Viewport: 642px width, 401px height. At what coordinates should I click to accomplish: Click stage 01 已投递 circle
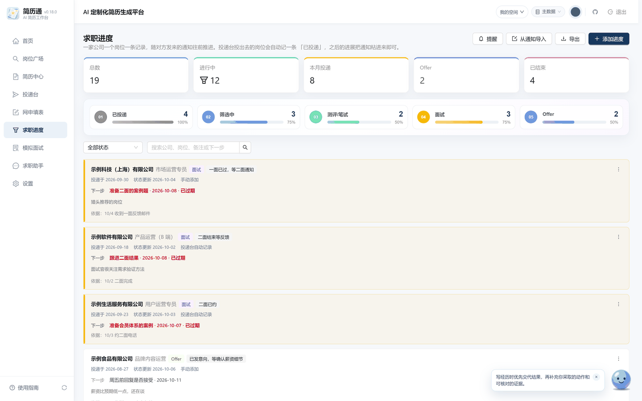coord(101,117)
